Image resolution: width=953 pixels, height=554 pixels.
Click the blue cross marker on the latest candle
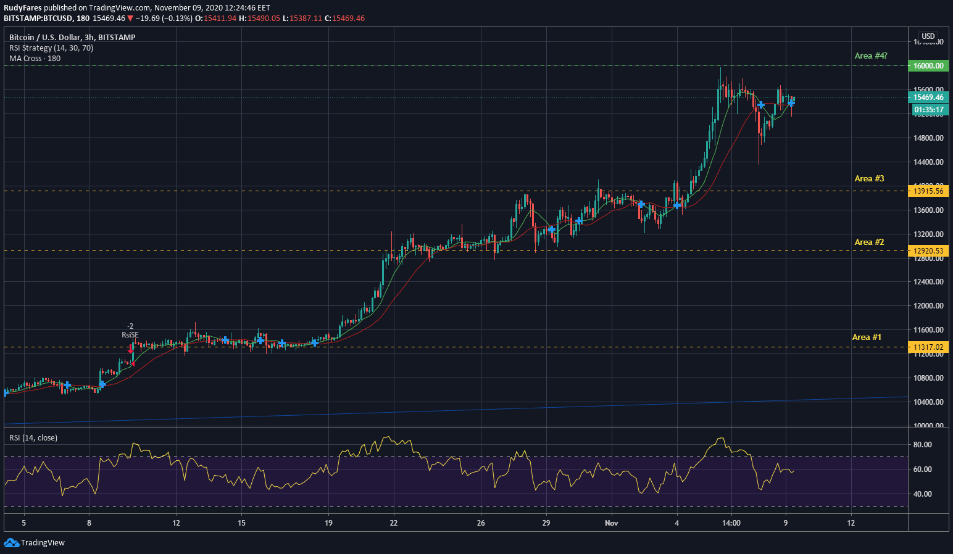pyautogui.click(x=791, y=103)
